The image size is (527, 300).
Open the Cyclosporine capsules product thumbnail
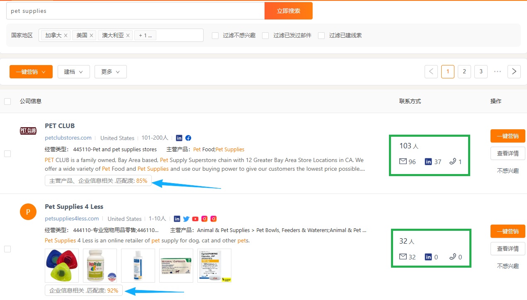pyautogui.click(x=214, y=266)
